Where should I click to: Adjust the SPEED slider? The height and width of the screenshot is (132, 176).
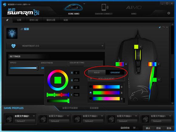(24, 68)
